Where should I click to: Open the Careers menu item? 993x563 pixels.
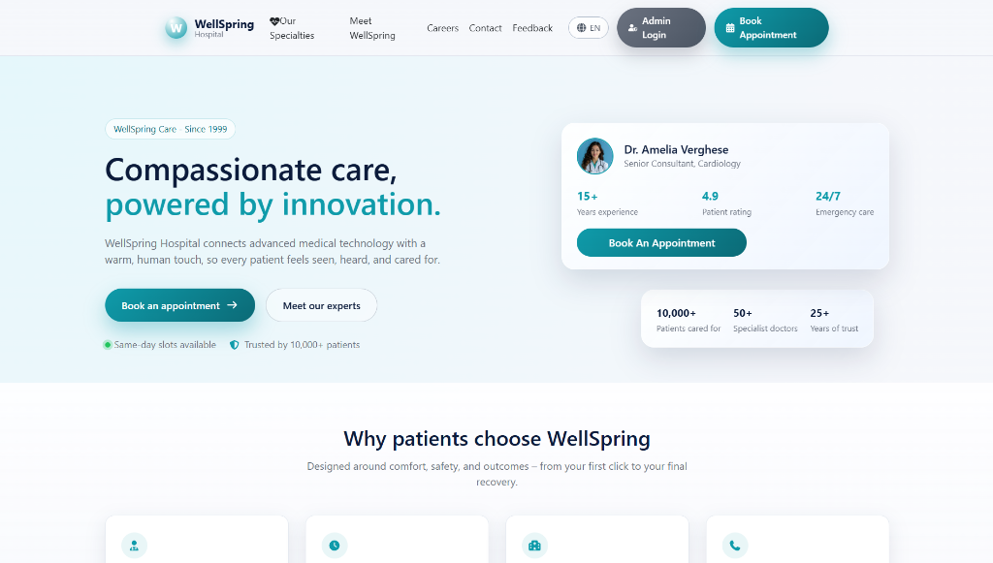pyautogui.click(x=442, y=28)
